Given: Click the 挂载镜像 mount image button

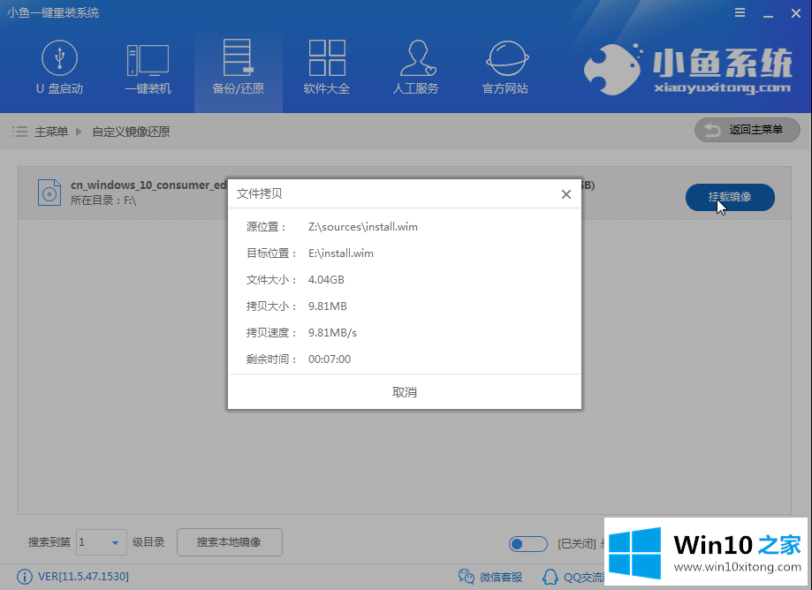Looking at the screenshot, I should (x=730, y=197).
